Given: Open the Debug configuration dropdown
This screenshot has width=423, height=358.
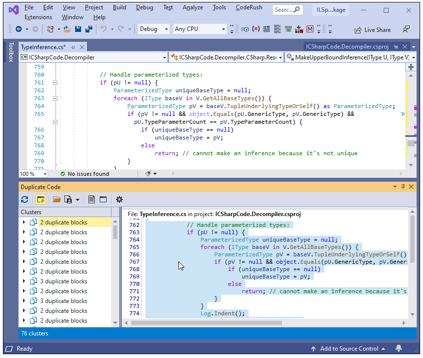Looking at the screenshot, I should coord(153,29).
